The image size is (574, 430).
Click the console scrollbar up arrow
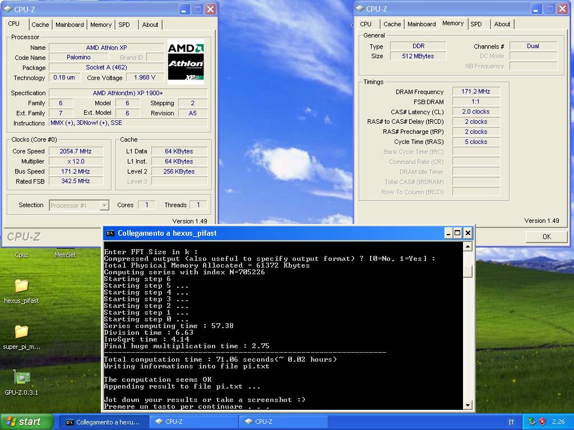467,247
